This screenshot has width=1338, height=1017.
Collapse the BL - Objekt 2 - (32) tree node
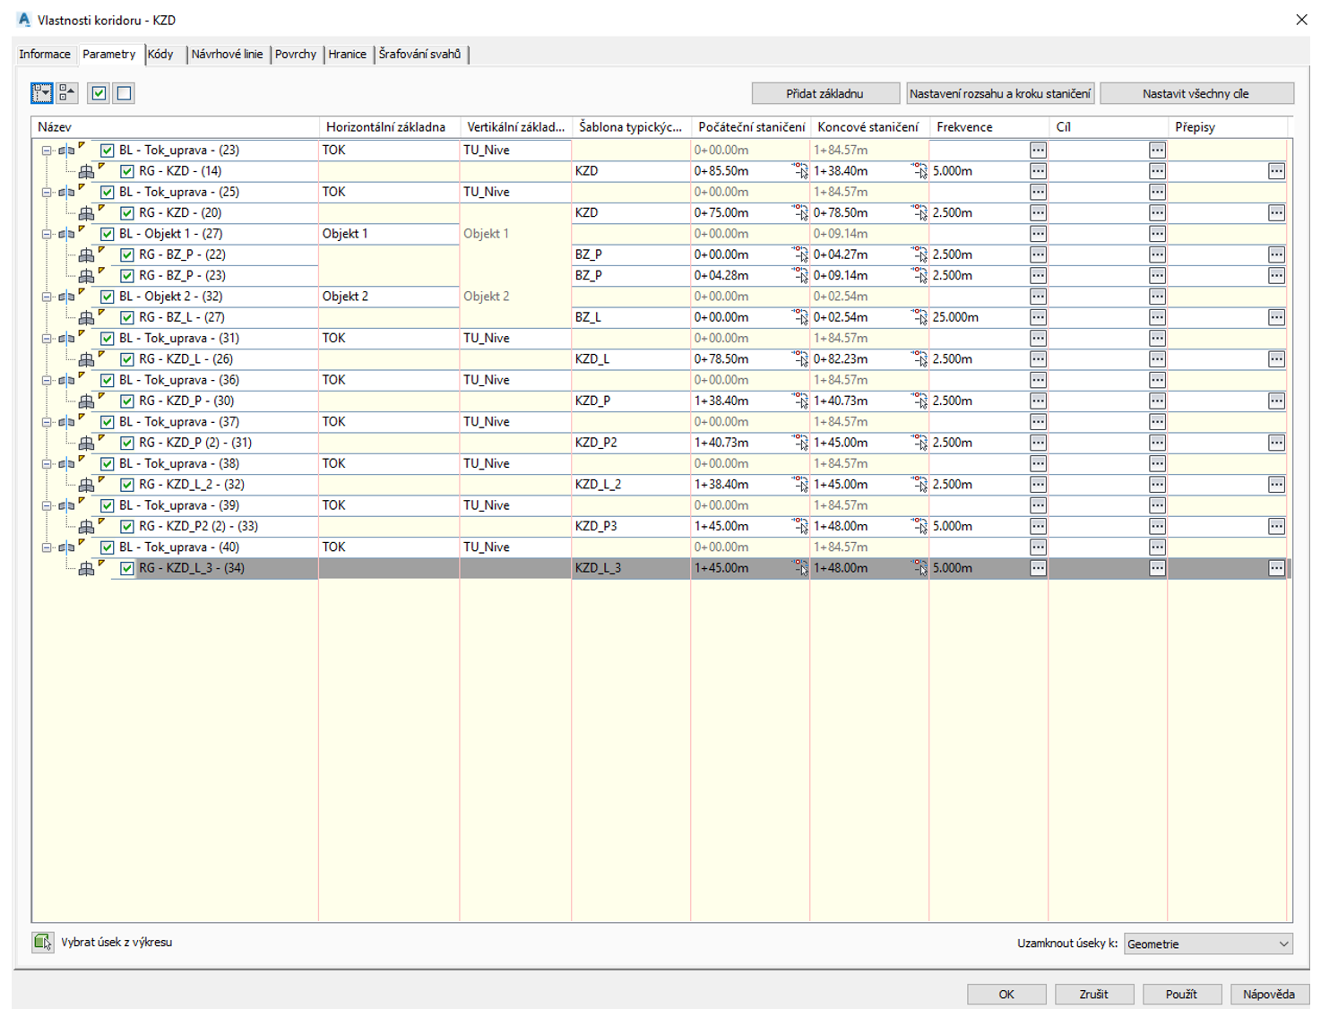tap(47, 297)
